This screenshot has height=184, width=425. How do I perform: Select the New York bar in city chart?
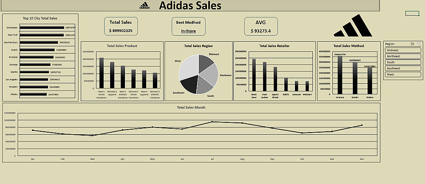pos(42,35)
